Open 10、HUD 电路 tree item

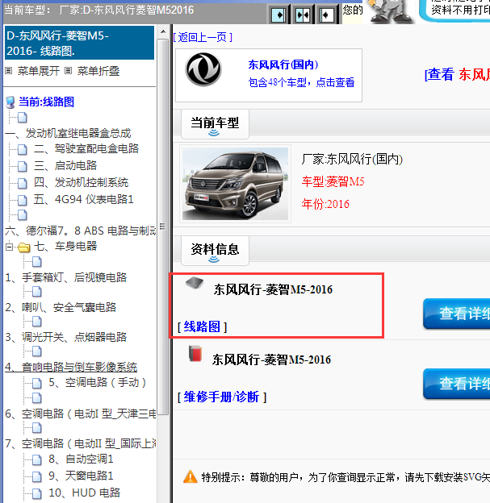coord(85,493)
